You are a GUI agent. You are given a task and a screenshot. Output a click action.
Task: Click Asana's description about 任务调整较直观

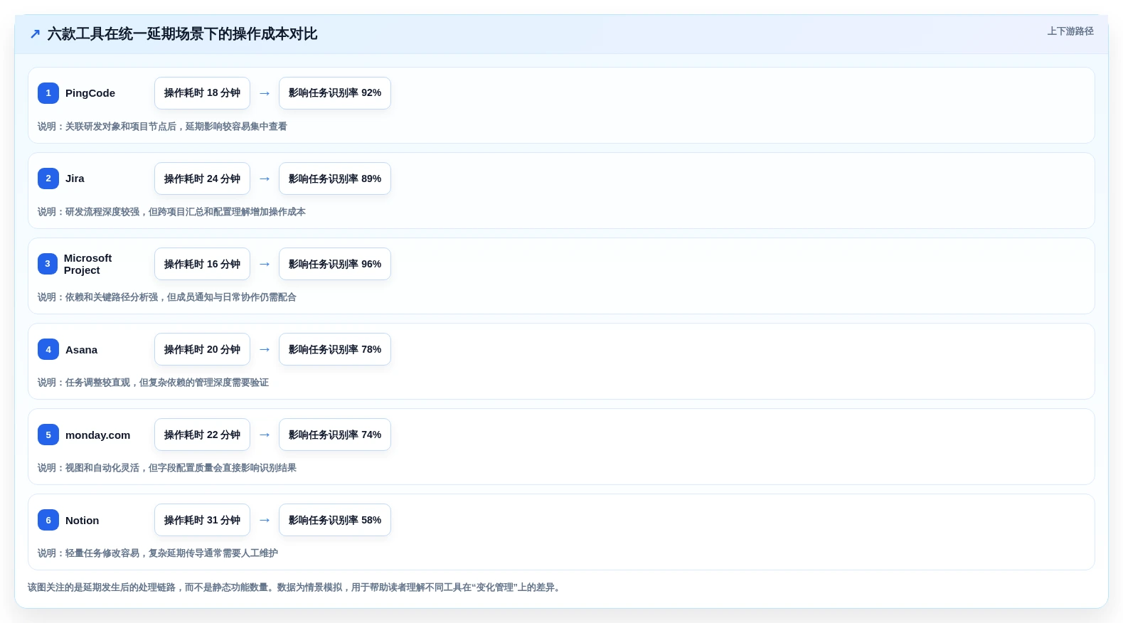coord(153,383)
